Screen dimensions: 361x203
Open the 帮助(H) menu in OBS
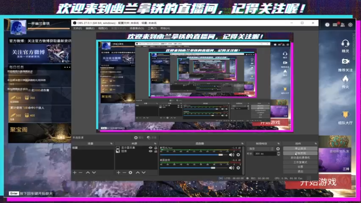tap(165, 28)
